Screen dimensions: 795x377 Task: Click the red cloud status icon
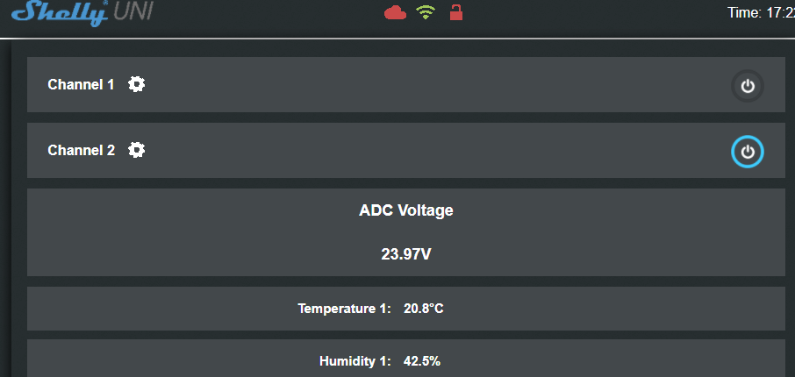point(396,12)
